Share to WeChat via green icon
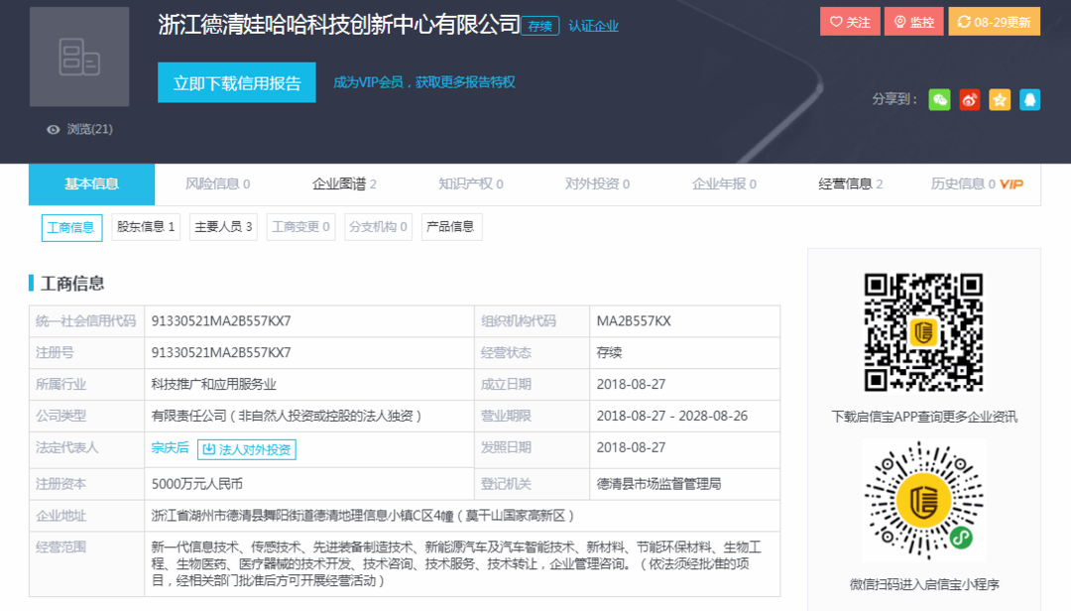 coord(939,100)
